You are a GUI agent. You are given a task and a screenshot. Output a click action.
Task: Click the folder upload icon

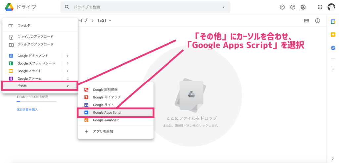11,45
